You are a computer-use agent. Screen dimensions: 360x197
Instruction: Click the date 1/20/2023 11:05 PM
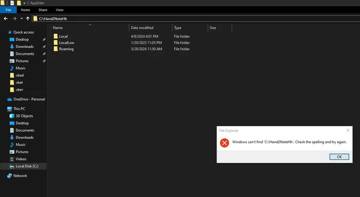pos(146,43)
